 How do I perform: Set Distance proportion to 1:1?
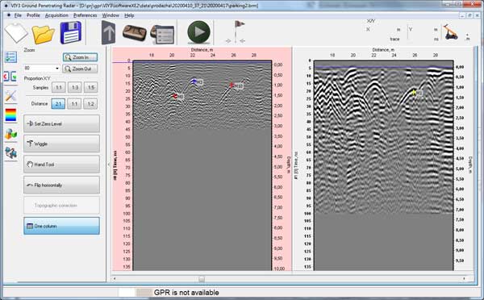click(x=75, y=104)
